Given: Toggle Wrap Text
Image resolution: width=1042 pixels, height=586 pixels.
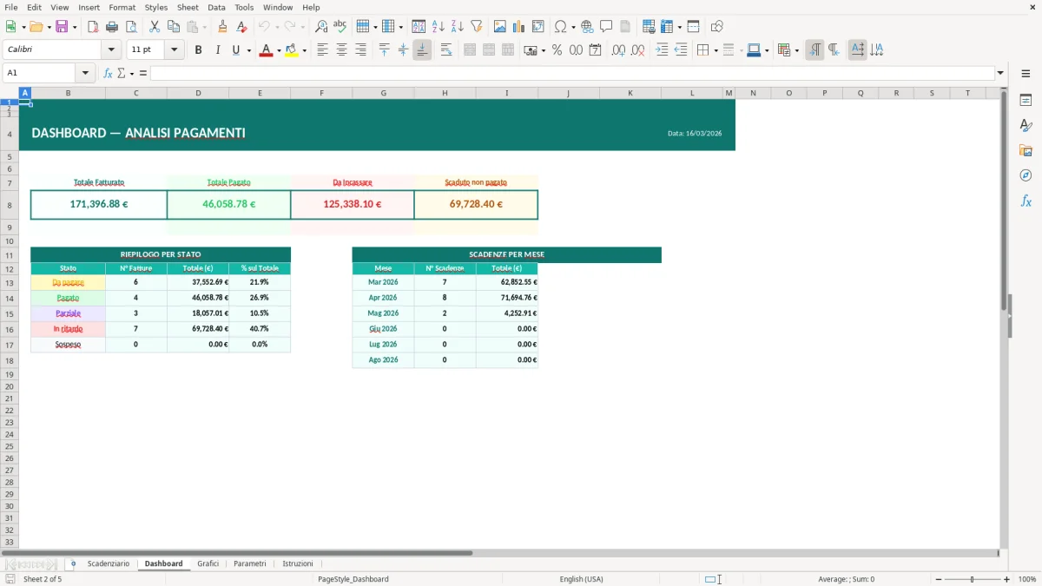Looking at the screenshot, I should 446,50.
